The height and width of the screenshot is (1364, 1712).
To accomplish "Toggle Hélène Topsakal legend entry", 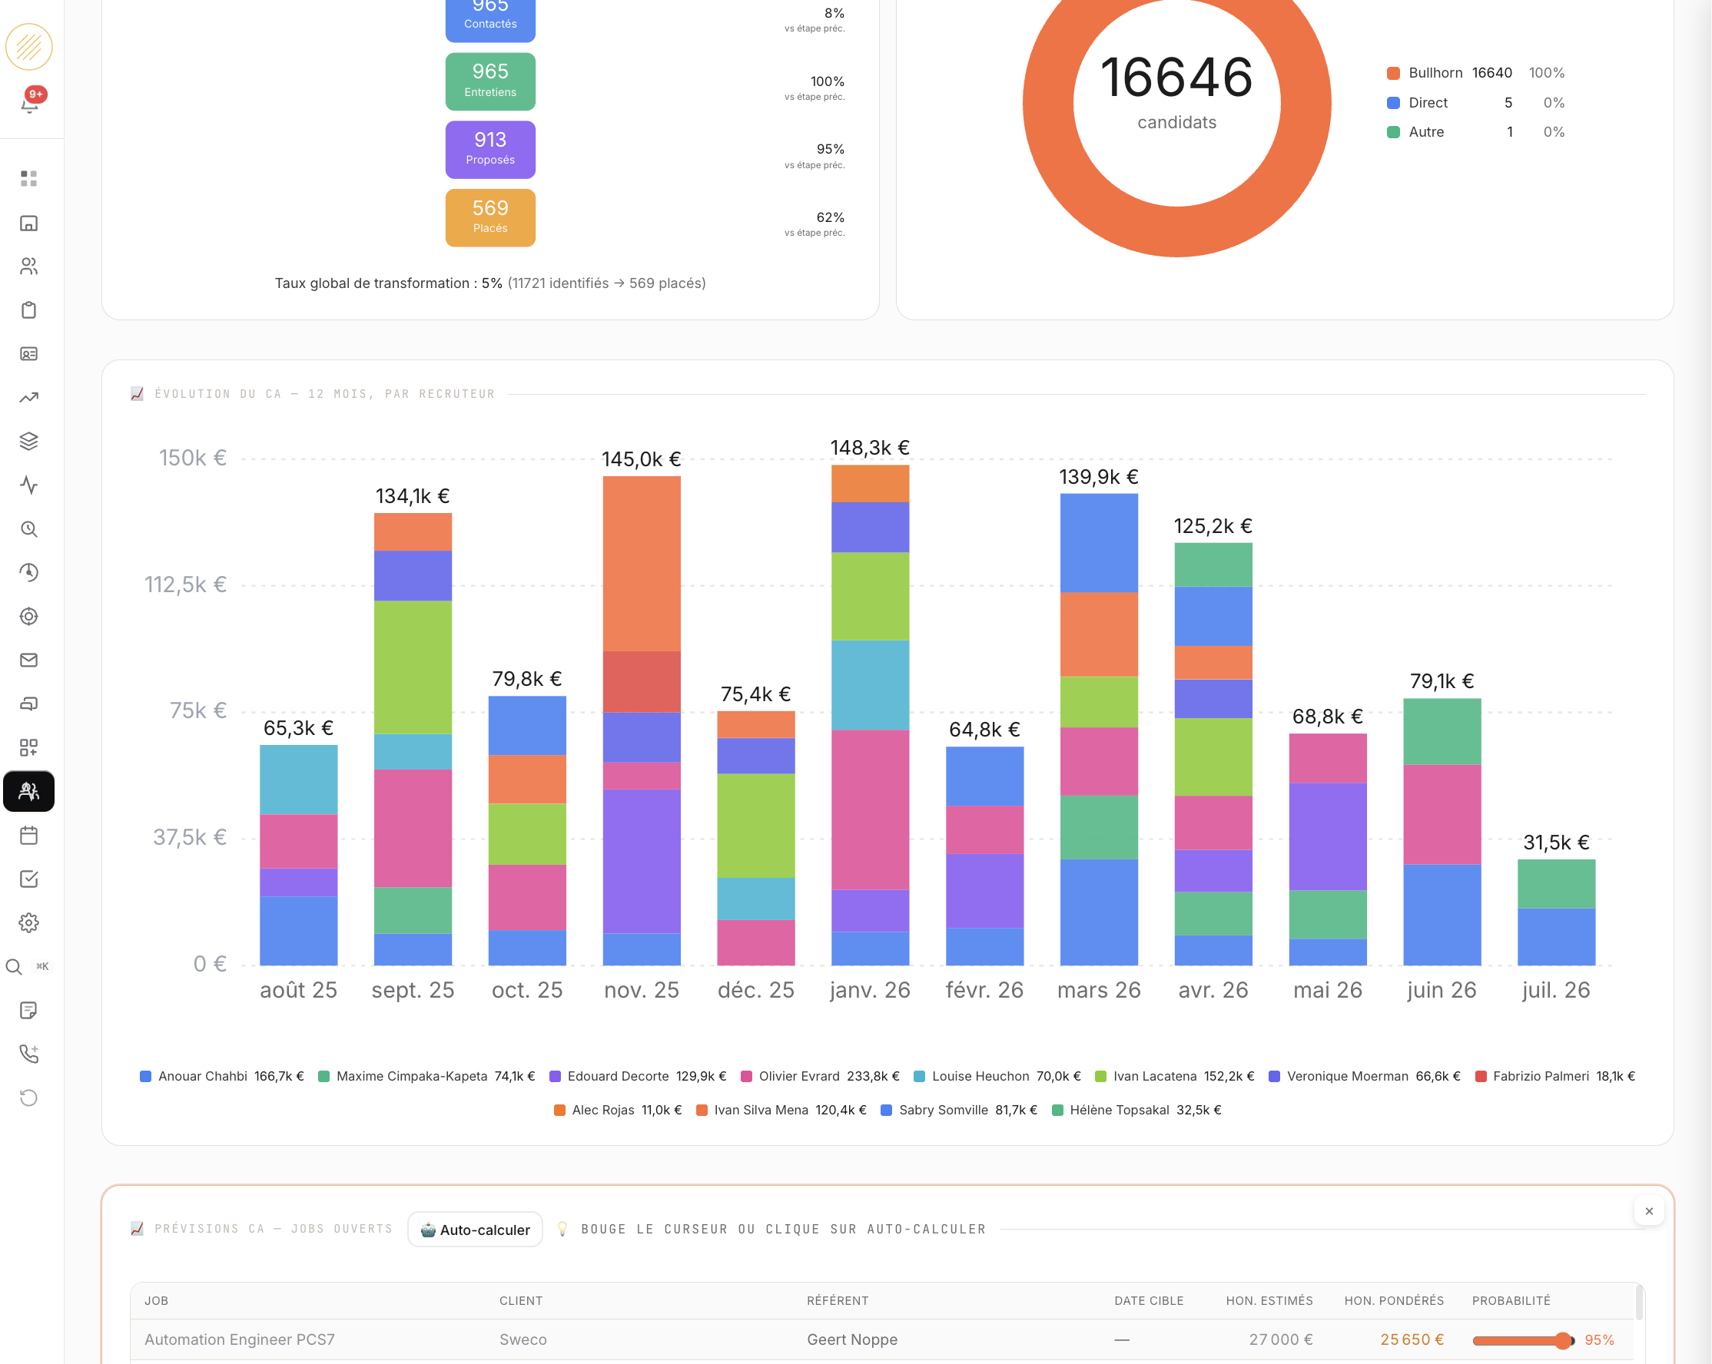I will (x=1136, y=1110).
